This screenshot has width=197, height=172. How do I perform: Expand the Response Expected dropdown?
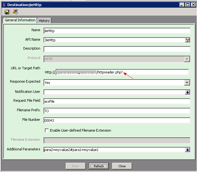click(187, 83)
